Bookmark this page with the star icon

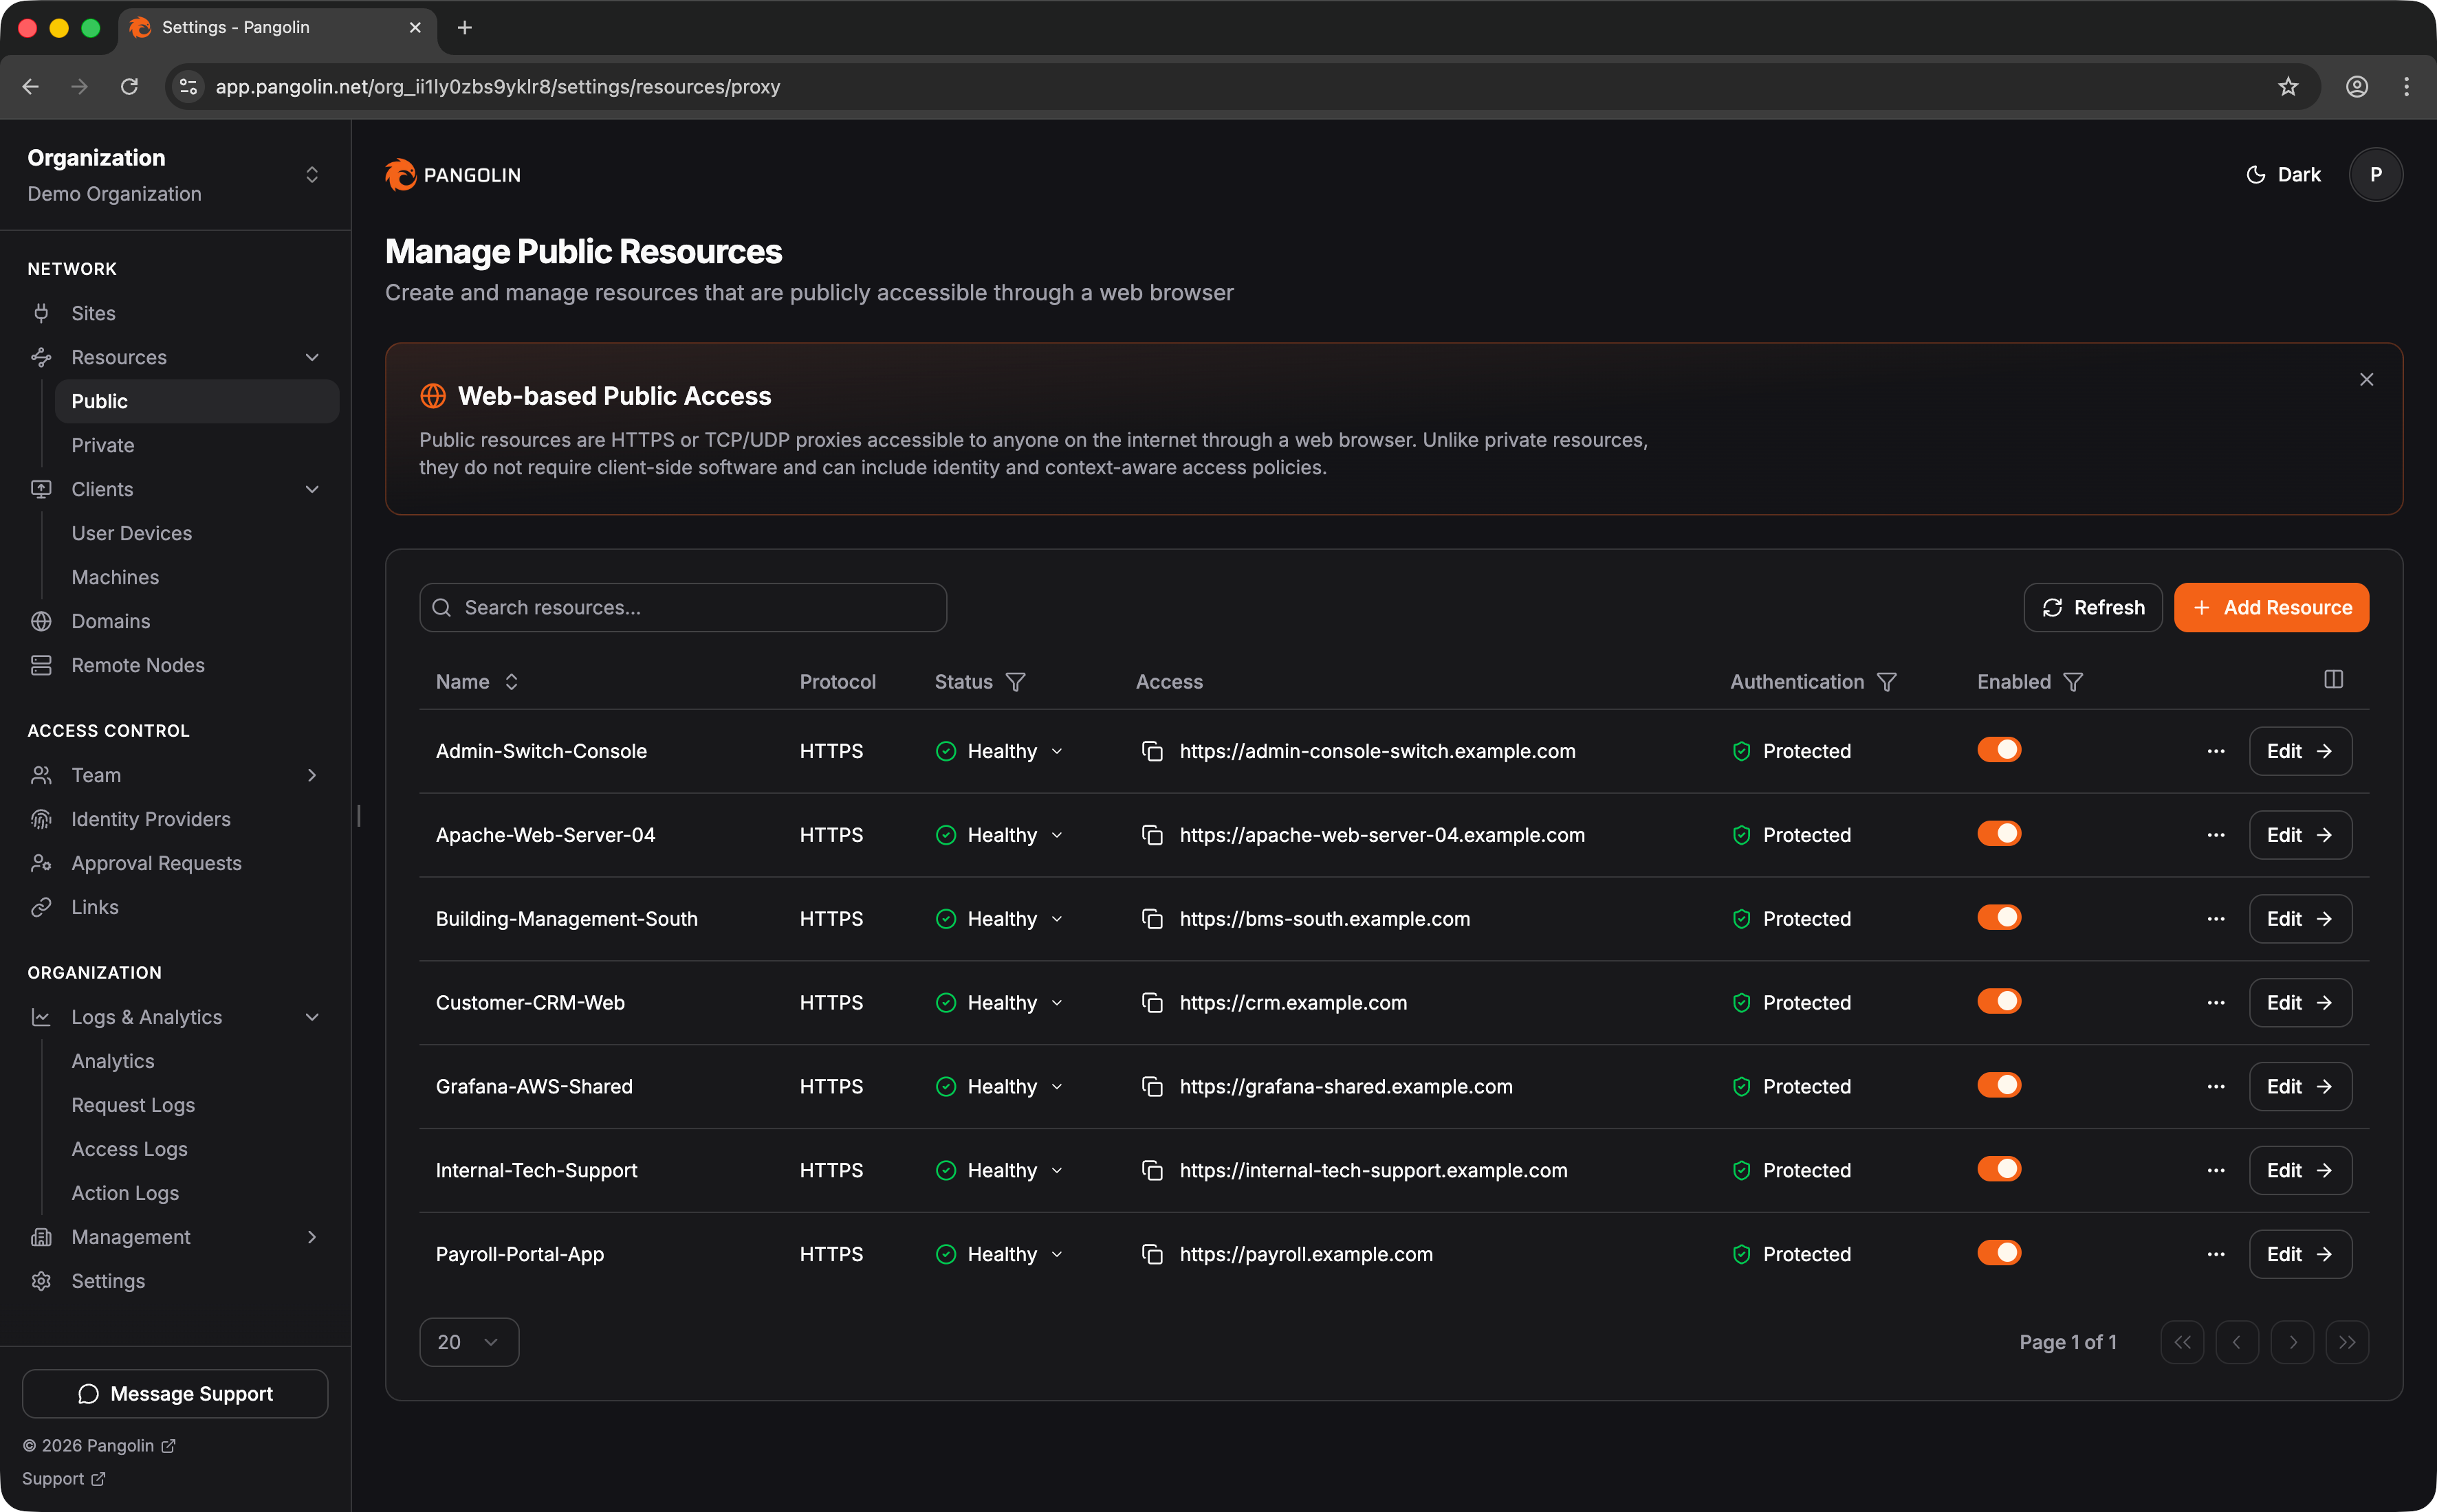pyautogui.click(x=2288, y=87)
